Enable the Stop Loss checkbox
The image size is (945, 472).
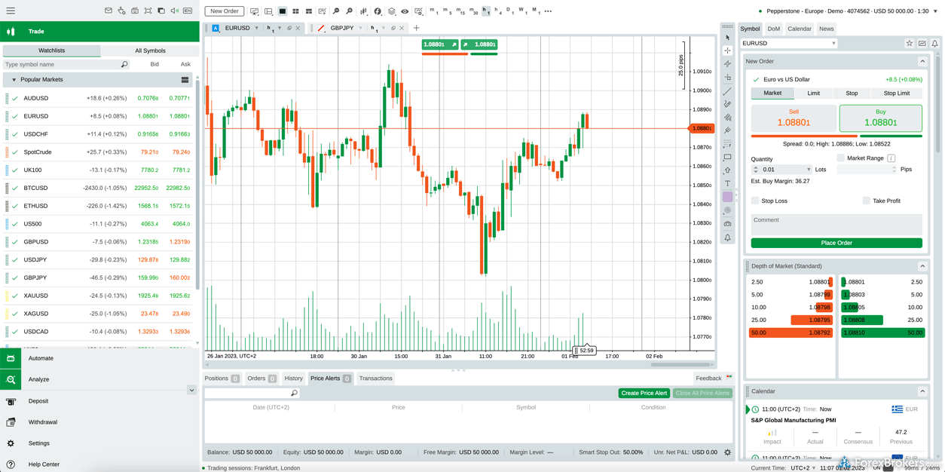pos(755,200)
